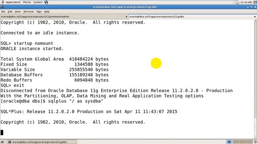This screenshot has height=144, width=257.
Task: Open the Edit menu
Action: pyautogui.click(x=10, y=12)
